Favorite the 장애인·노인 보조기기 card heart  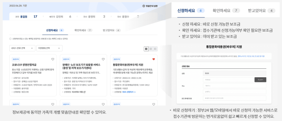[103, 59]
